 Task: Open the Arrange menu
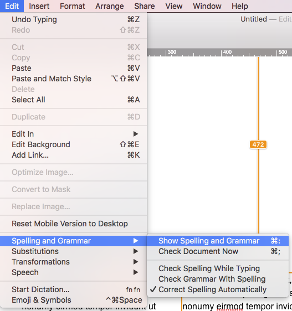110,6
